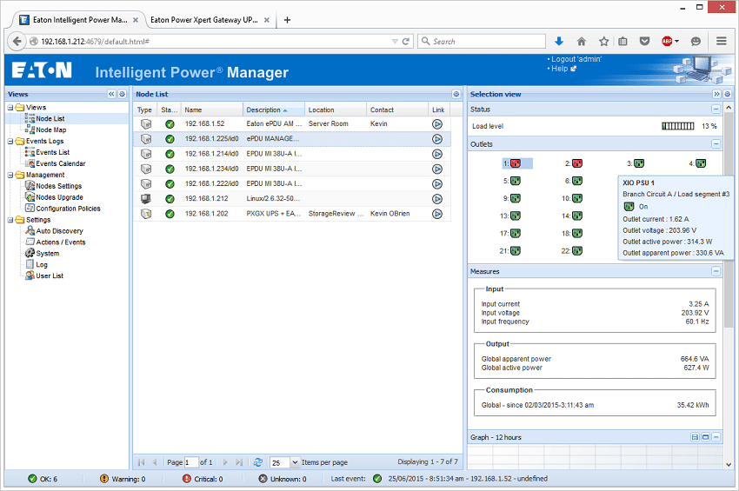Click the browser downloads arrow icon
Screen dimensions: 739x491
tap(559, 42)
